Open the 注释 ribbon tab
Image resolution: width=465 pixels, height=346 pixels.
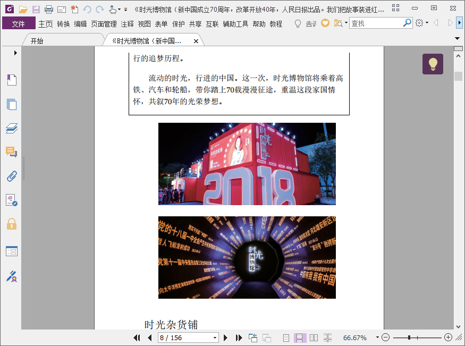127,24
